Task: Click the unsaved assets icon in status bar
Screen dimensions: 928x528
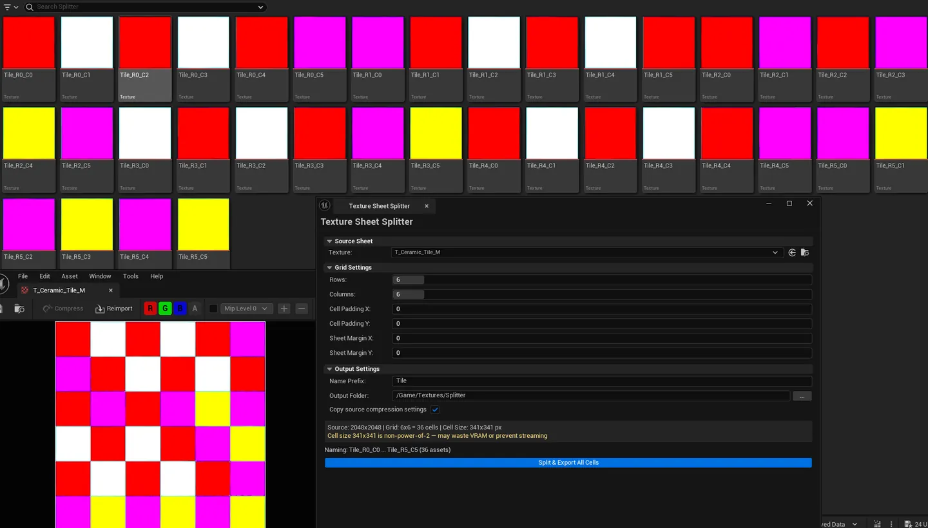Action: point(908,524)
